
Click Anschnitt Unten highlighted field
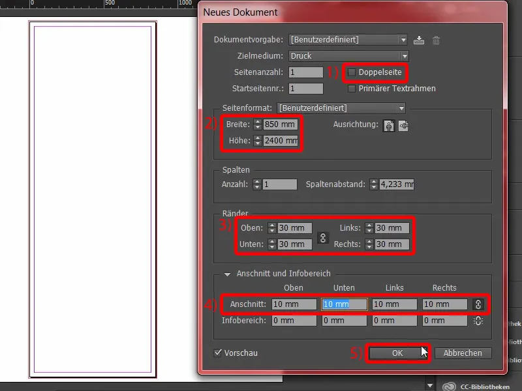(345, 304)
